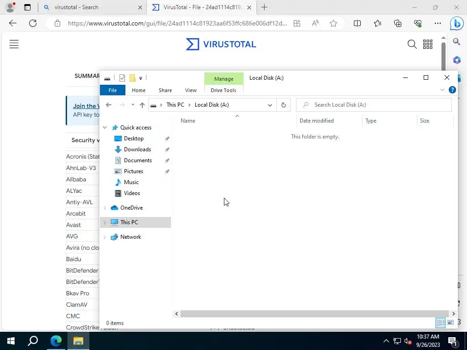Open the Favorites list icon
Image resolution: width=467 pixels, height=350 pixels.
(377, 23)
